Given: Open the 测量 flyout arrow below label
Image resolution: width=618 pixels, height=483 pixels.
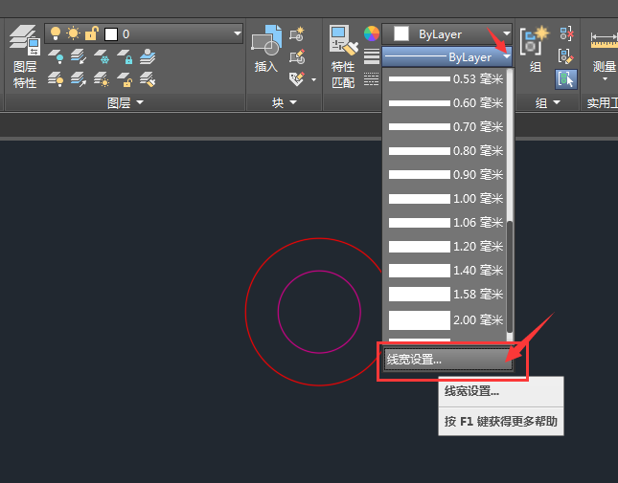Looking at the screenshot, I should 605,79.
